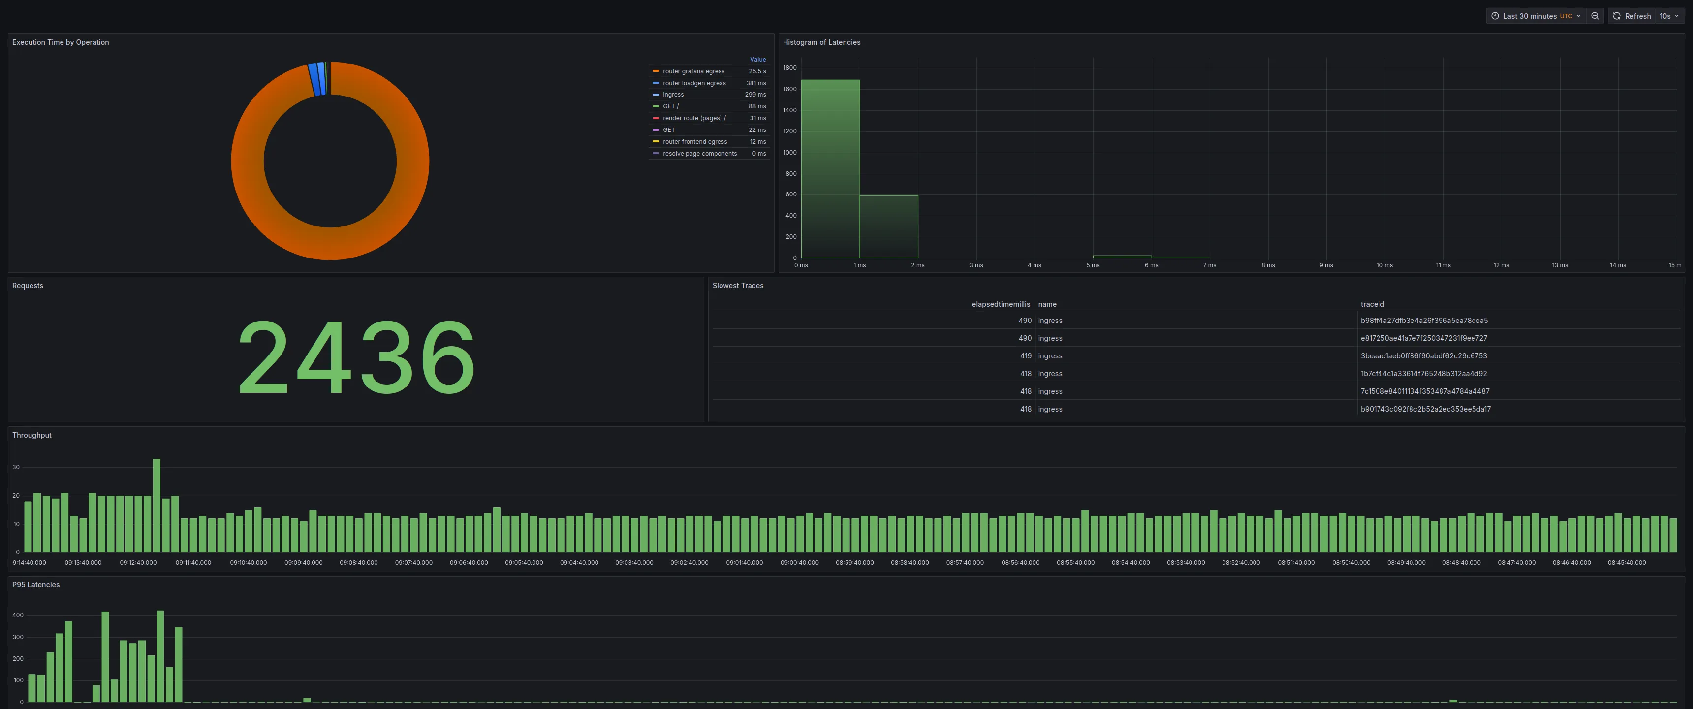This screenshot has height=709, width=1693.
Task: Open the Throughput panel title menu
Action: coord(31,435)
